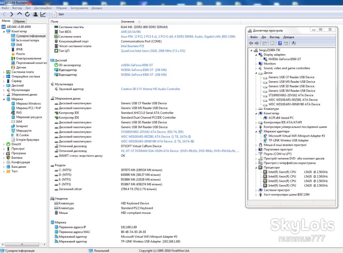343x253 pixels.
Task: Open the Файл menu in AIDA64
Action: [5, 8]
